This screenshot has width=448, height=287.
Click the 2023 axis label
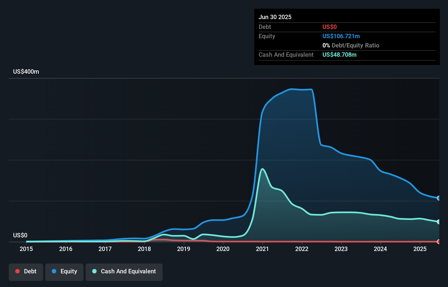pyautogui.click(x=341, y=249)
